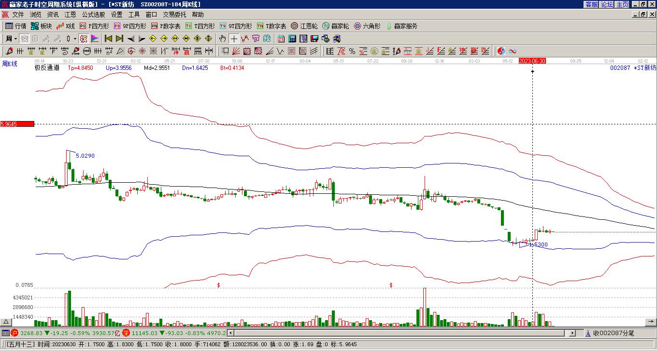This screenshot has height=351, width=657.
Task: Step chart back with black left arrow
Action: [x=130, y=39]
